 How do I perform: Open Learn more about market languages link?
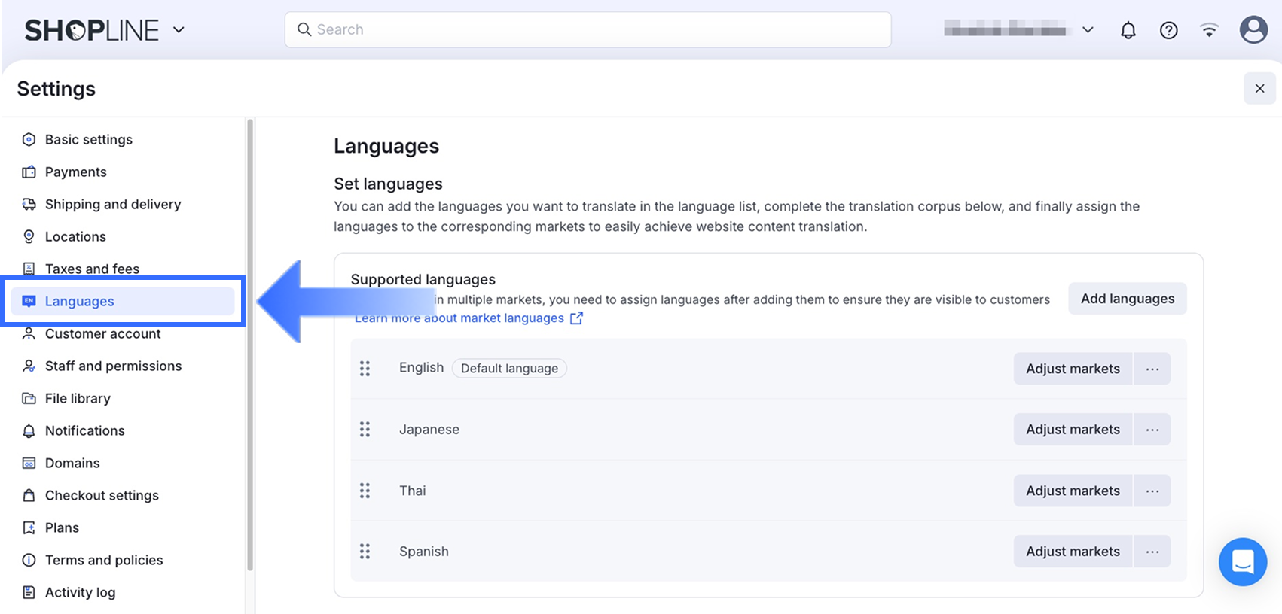click(x=469, y=318)
